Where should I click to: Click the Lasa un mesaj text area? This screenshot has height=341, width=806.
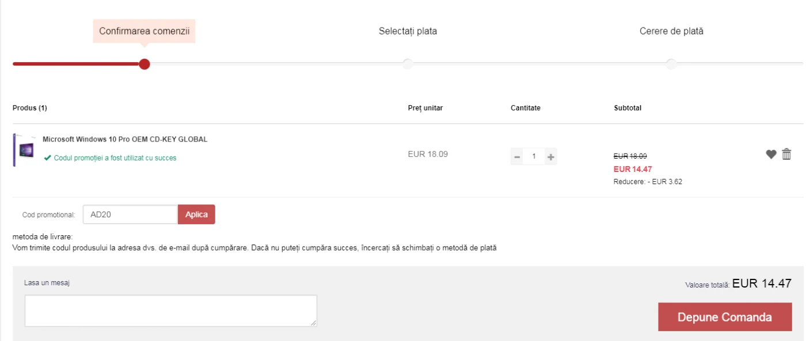171,311
